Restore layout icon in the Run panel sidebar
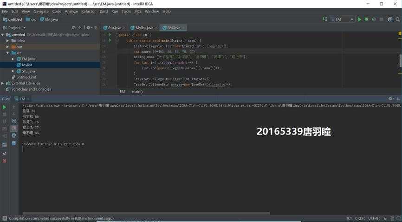Viewport: 402px width, 222px height. coord(4,145)
